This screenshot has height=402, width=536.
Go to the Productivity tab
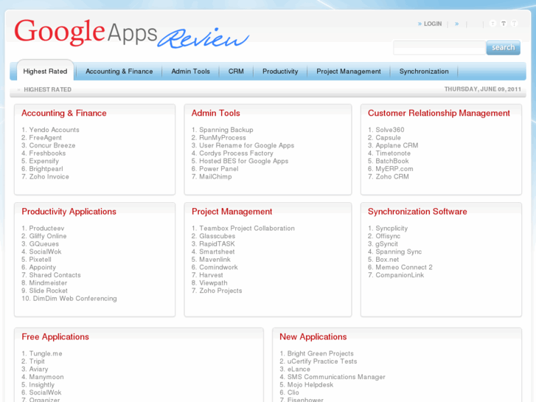pyautogui.click(x=280, y=71)
